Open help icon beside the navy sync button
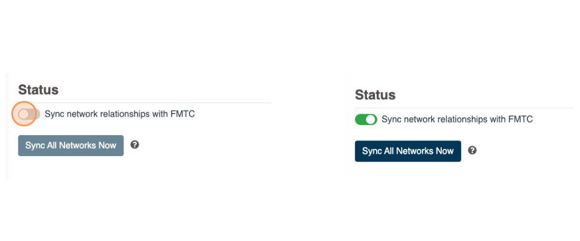Viewport: 580px width, 241px height. [472, 150]
